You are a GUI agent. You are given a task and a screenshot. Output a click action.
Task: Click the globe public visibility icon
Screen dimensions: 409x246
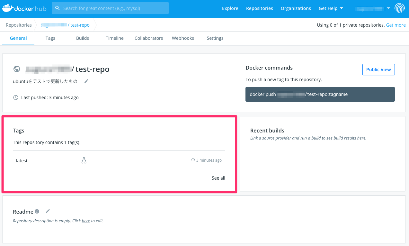(17, 69)
